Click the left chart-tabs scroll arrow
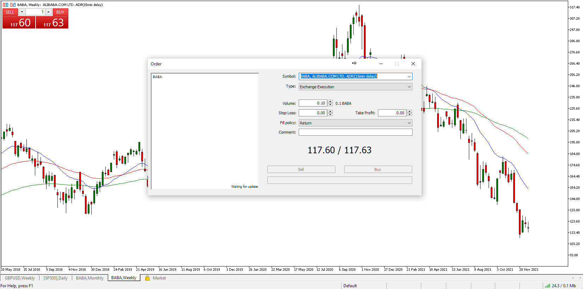This screenshot has height=289, width=583. [x=573, y=278]
